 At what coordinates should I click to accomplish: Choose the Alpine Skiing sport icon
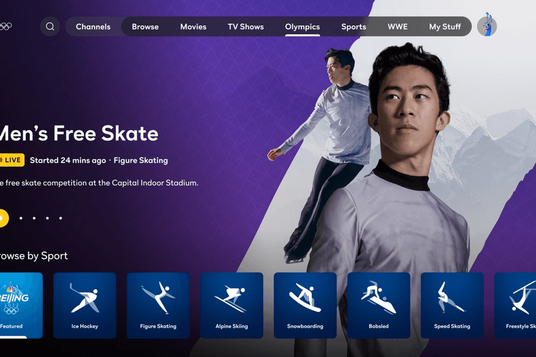pos(232,305)
